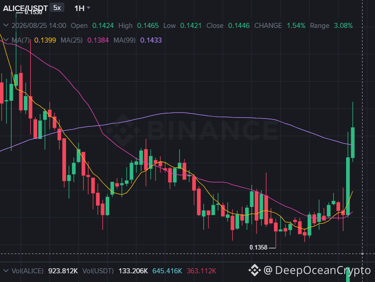Image resolution: width=375 pixels, height=282 pixels.
Task: Click the crosshair marker on dashed line
Action: pyautogui.click(x=363, y=254)
